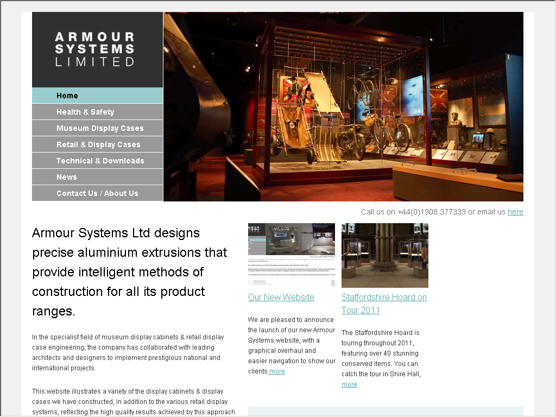Click the Armour Systems Limited logo
This screenshot has height=417, width=556.
pyautogui.click(x=94, y=49)
